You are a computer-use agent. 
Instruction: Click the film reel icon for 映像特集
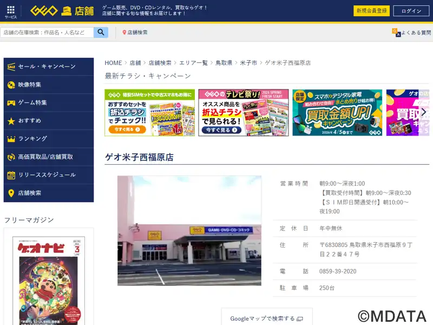[x=11, y=85]
